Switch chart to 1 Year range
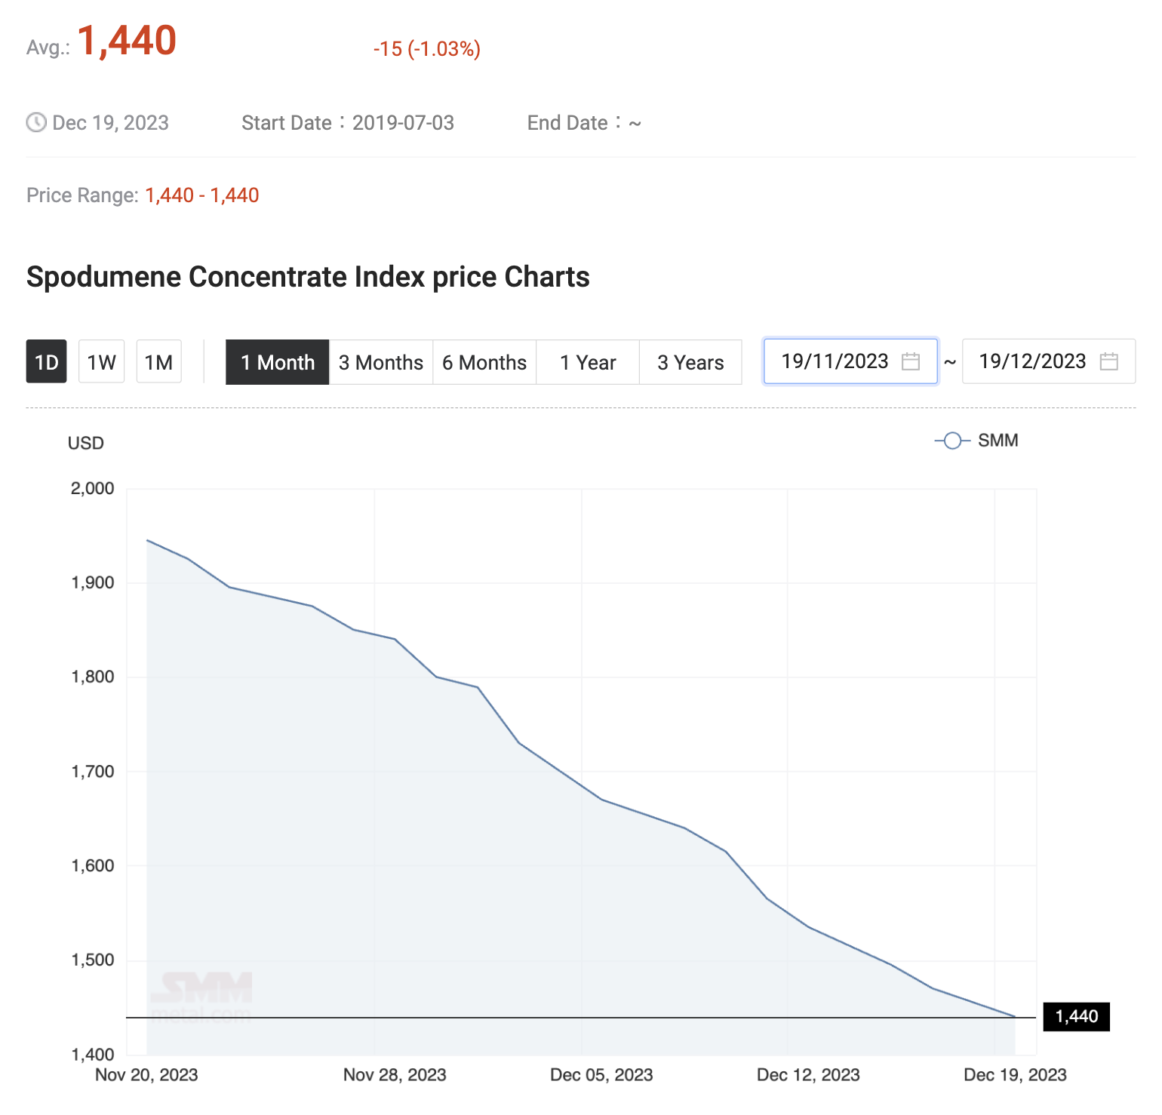Screen dimensions: 1162x1115 coord(588,362)
